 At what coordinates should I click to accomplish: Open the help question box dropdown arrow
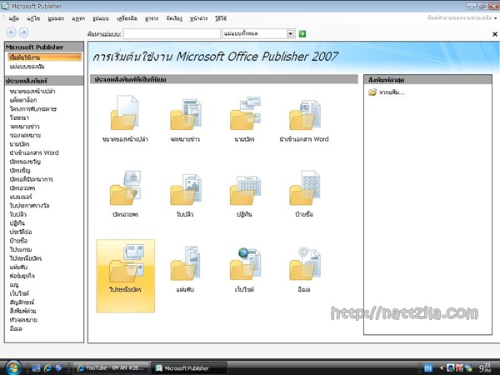(x=495, y=18)
